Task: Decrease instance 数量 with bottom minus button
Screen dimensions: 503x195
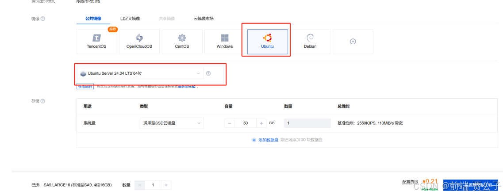Action: [x=140, y=185]
